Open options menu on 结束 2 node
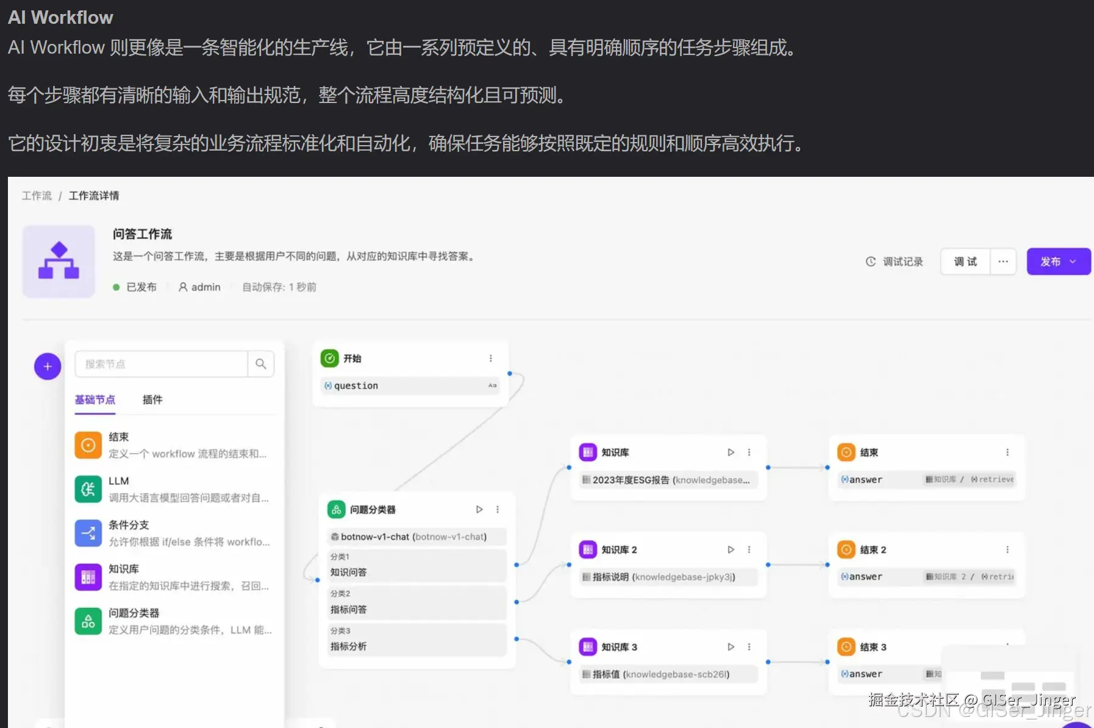Screen dimensions: 1094x728 (1007, 549)
